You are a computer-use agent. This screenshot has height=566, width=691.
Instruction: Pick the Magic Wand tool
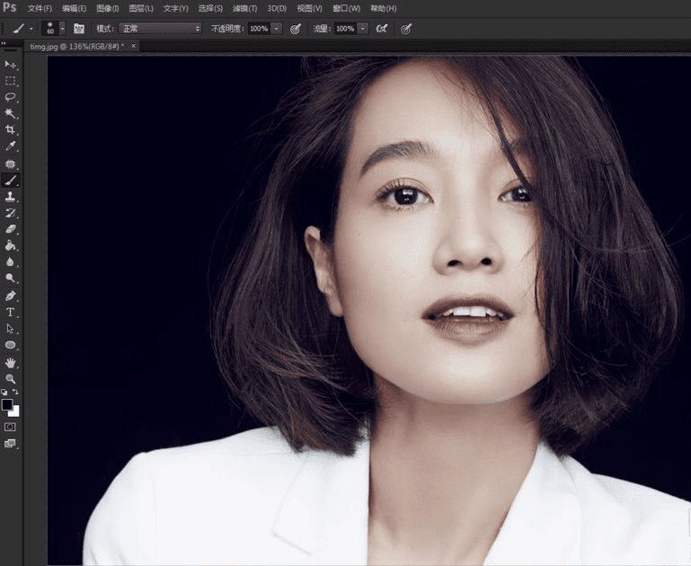(11, 113)
